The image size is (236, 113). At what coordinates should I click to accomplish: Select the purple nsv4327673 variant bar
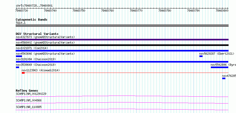point(122,40)
